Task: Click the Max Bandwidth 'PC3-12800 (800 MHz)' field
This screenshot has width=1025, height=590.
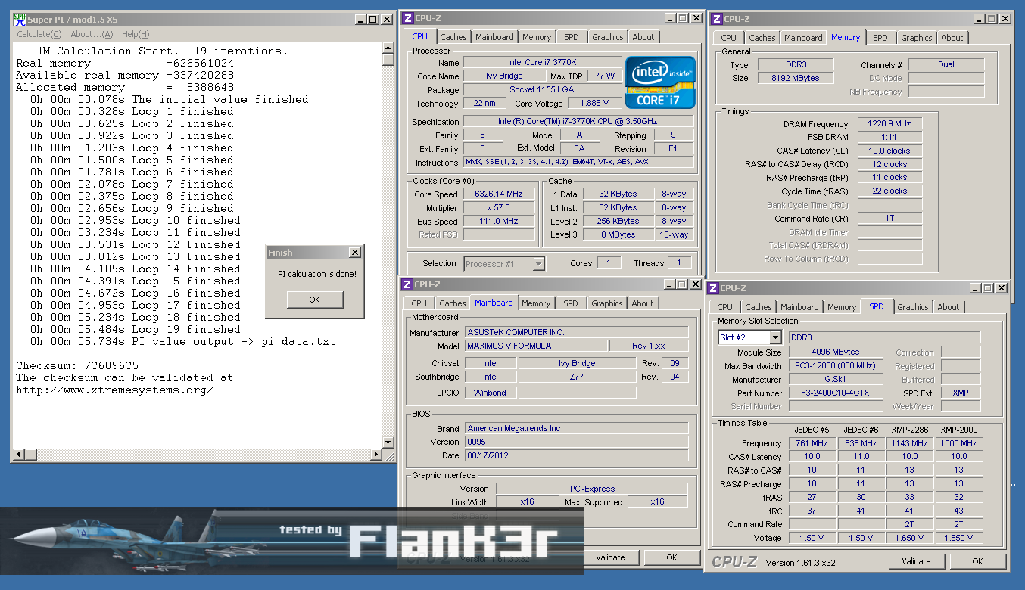Action: (x=836, y=366)
